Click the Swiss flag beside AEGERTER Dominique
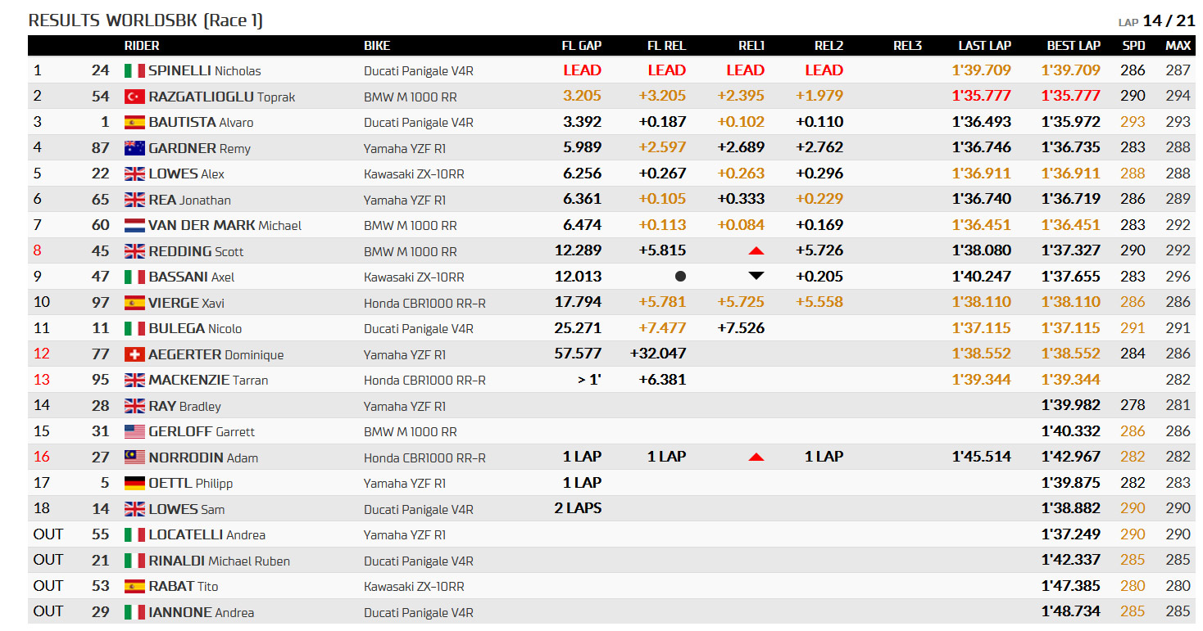The image size is (1203, 631). pyautogui.click(x=134, y=354)
